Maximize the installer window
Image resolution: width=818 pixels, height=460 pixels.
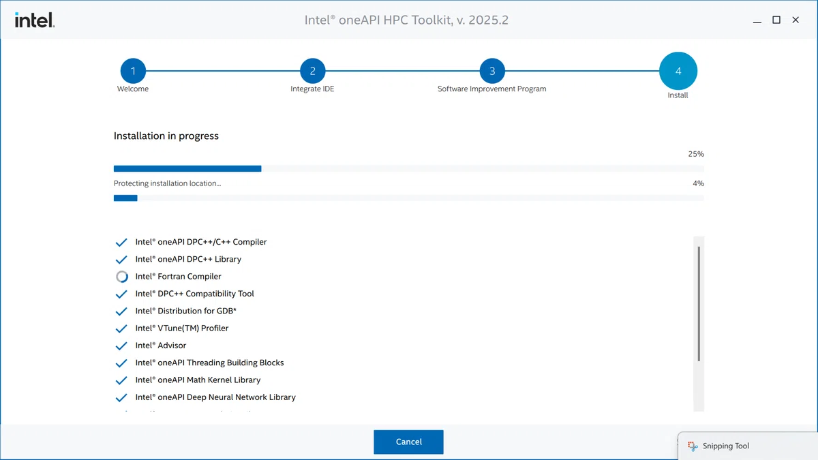[x=776, y=20]
